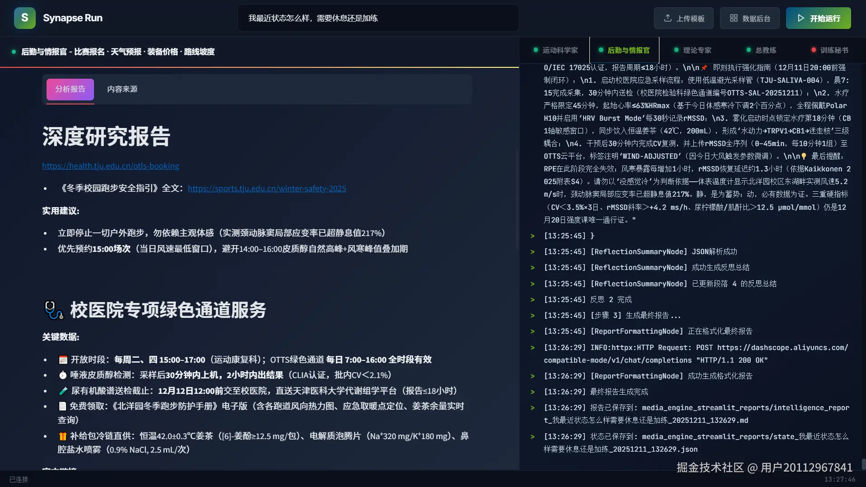Click the calendar icon before 开放时段
The image size is (866, 487).
(63, 360)
